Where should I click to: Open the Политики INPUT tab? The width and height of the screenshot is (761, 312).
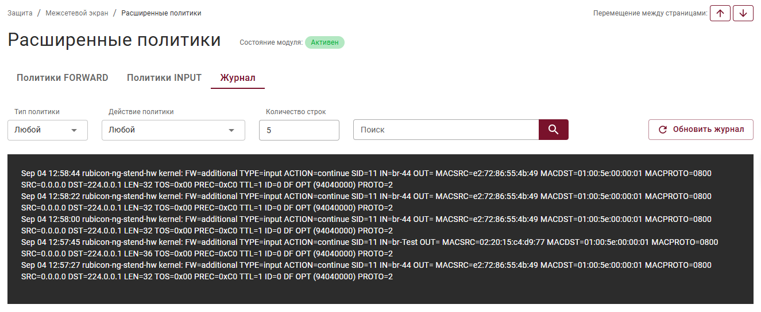(x=164, y=78)
